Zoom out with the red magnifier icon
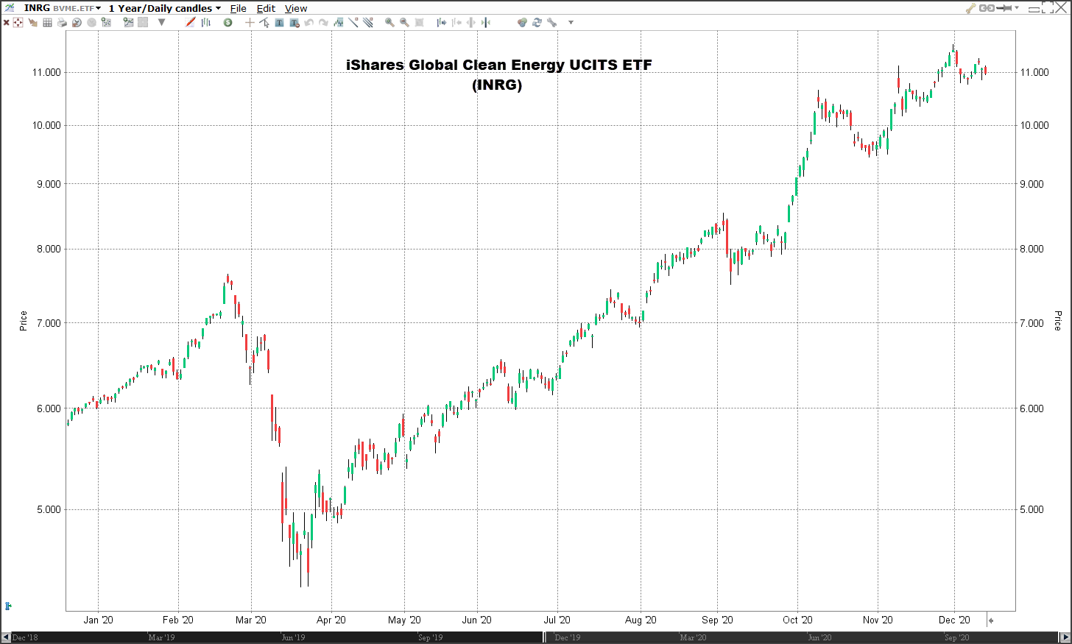This screenshot has height=644, width=1072. click(x=404, y=23)
